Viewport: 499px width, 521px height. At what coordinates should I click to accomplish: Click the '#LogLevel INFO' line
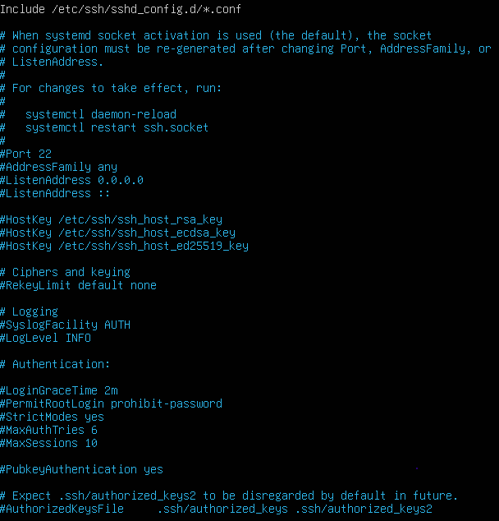click(x=45, y=338)
